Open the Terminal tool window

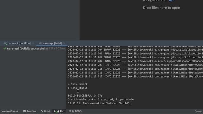click(29, 111)
